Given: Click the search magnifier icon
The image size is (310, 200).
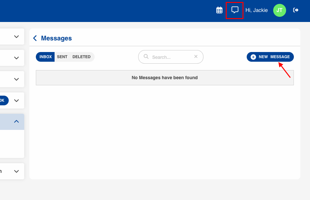Looking at the screenshot, I should pos(146,57).
